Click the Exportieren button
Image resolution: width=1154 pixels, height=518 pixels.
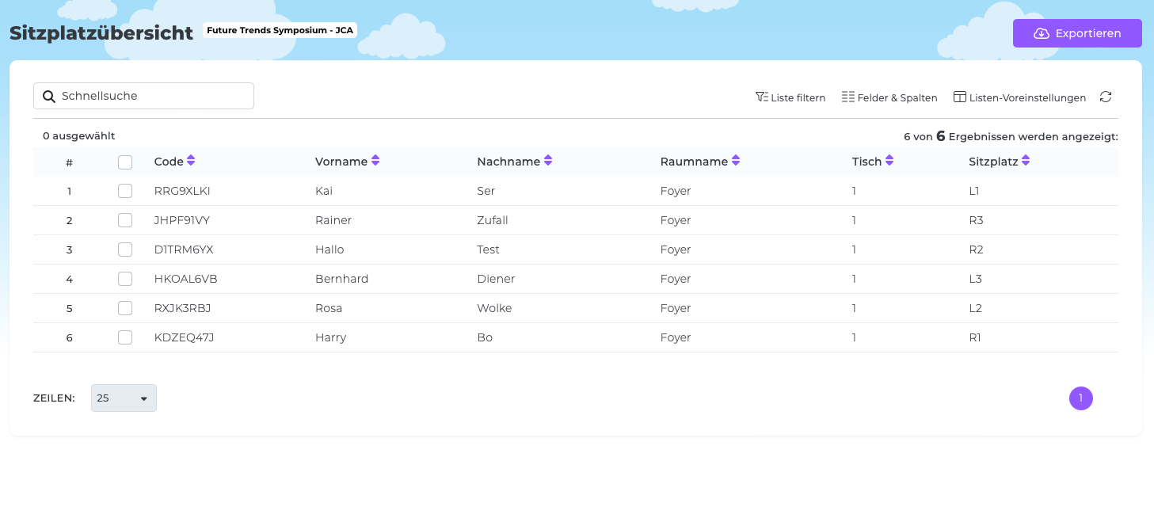click(1077, 33)
